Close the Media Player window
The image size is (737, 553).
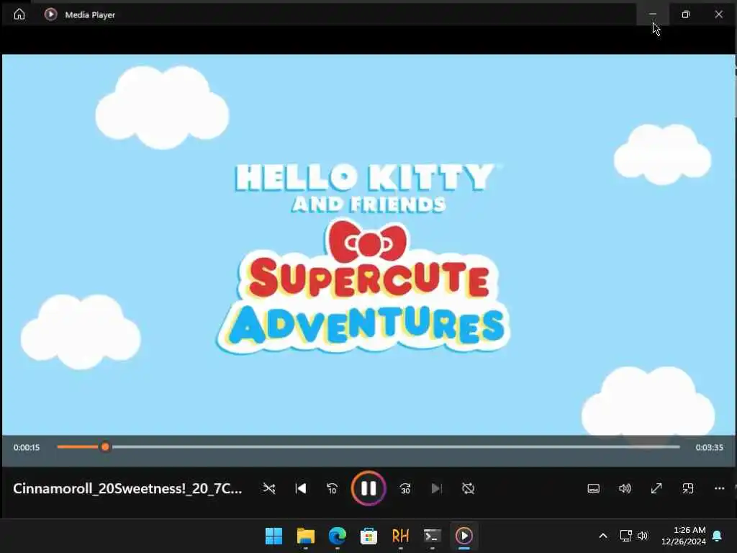719,14
